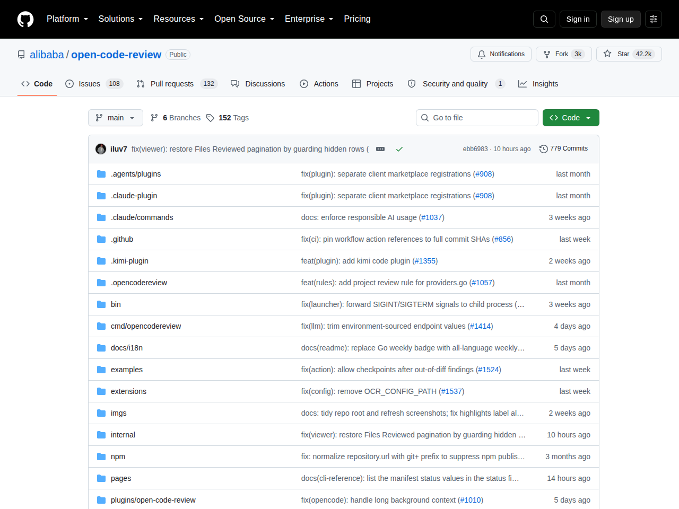The height and width of the screenshot is (509, 679).
Task: Open the plugins/open-code-review folder
Action: [x=153, y=500]
